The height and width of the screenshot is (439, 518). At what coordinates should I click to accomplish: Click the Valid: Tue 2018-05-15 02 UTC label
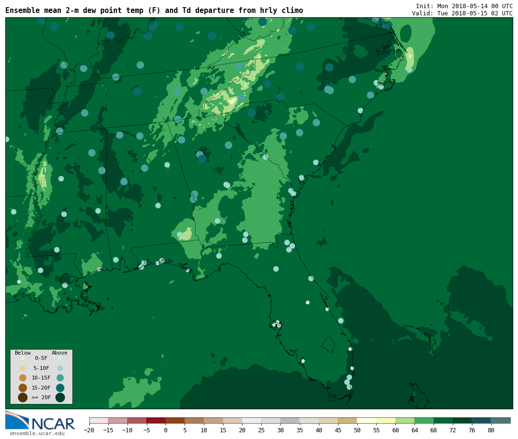[462, 13]
